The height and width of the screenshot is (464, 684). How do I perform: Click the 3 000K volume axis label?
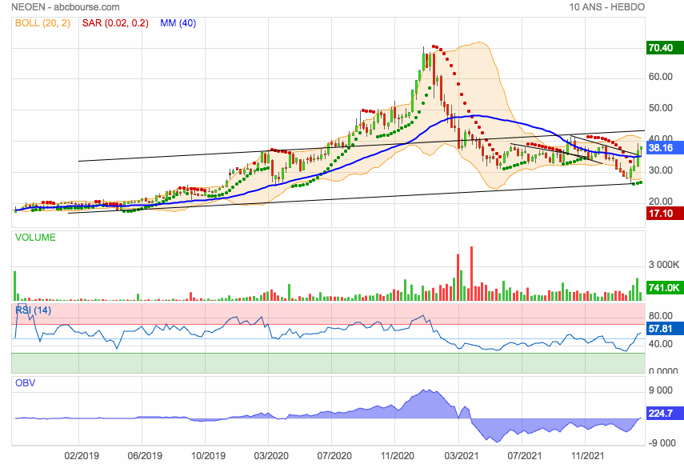point(663,265)
